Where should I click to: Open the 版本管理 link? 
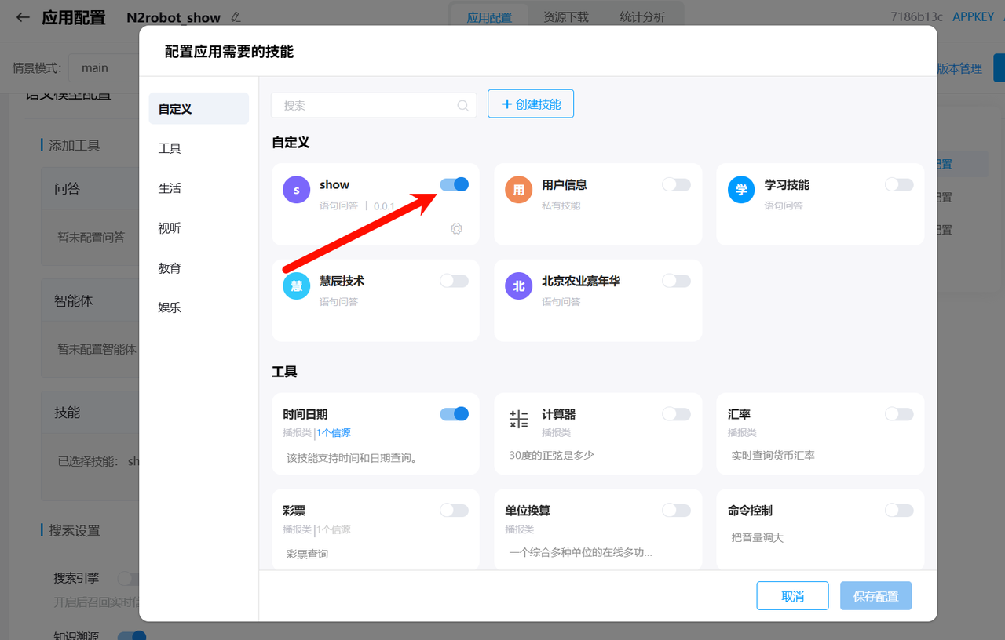[959, 69]
